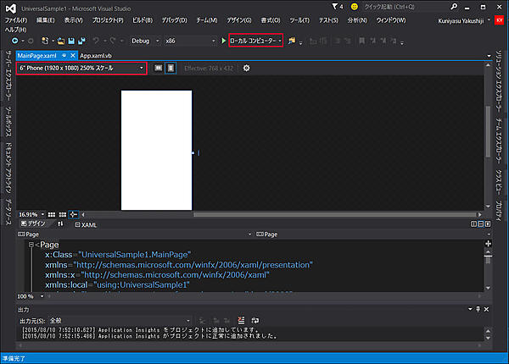Image resolution: width=509 pixels, height=364 pixels.
Task: Toggle snap grid in designer
Action: click(53, 214)
